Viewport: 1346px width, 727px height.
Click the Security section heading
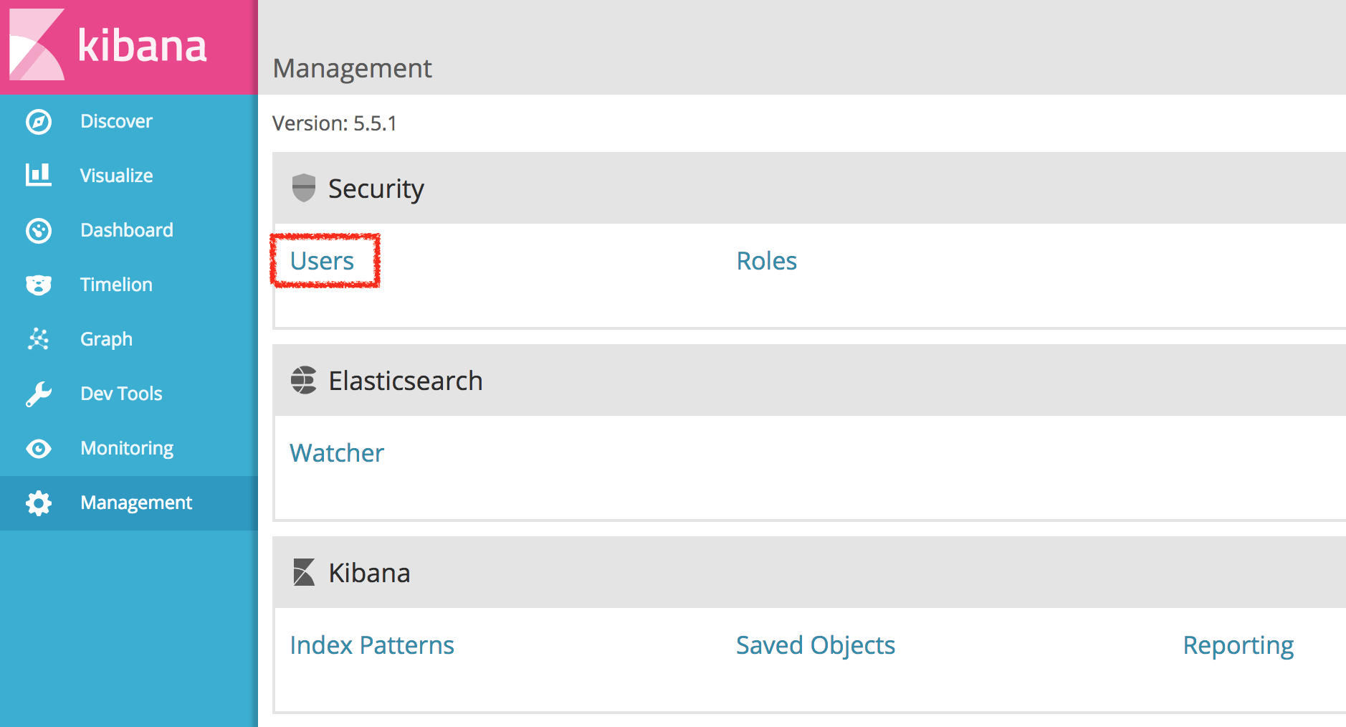[x=376, y=189]
